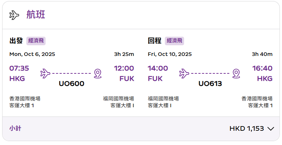Click the 經濟飛 badge next to 回程
This screenshot has width=282, height=145.
174,41
